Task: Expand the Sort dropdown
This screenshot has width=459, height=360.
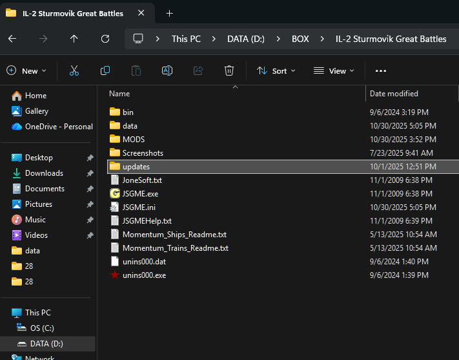Action: coord(276,70)
